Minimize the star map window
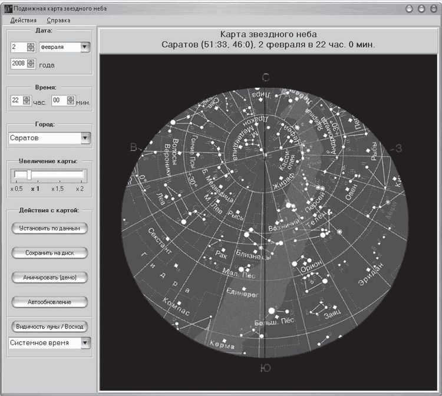Viewport: 442px width, 396px height. point(409,9)
